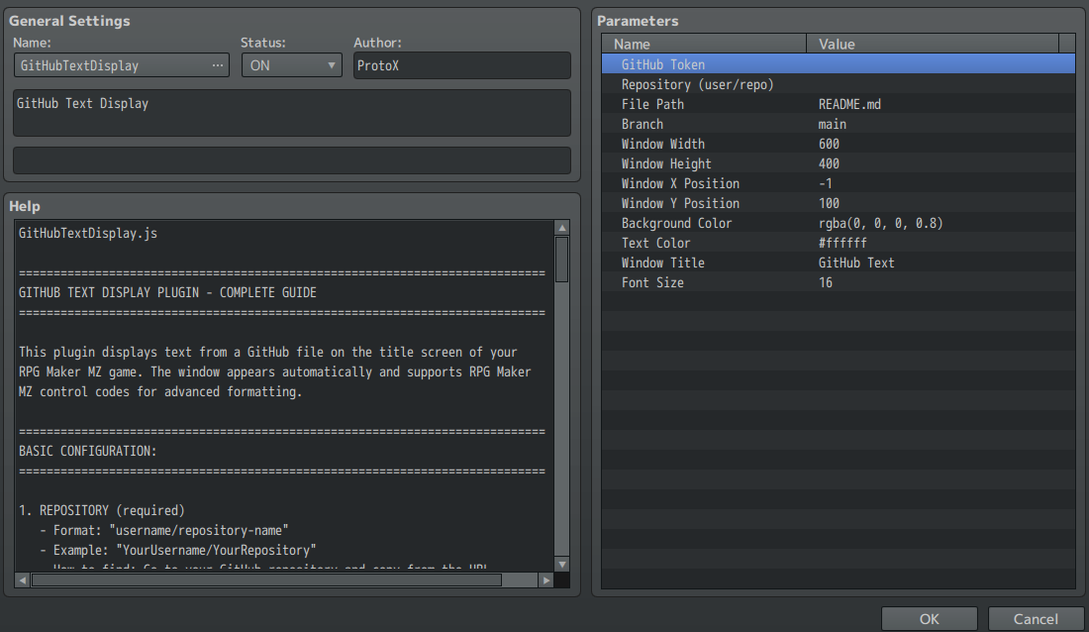Image resolution: width=1089 pixels, height=632 pixels.
Task: Click the Name column header in Parameters
Action: pyautogui.click(x=704, y=44)
